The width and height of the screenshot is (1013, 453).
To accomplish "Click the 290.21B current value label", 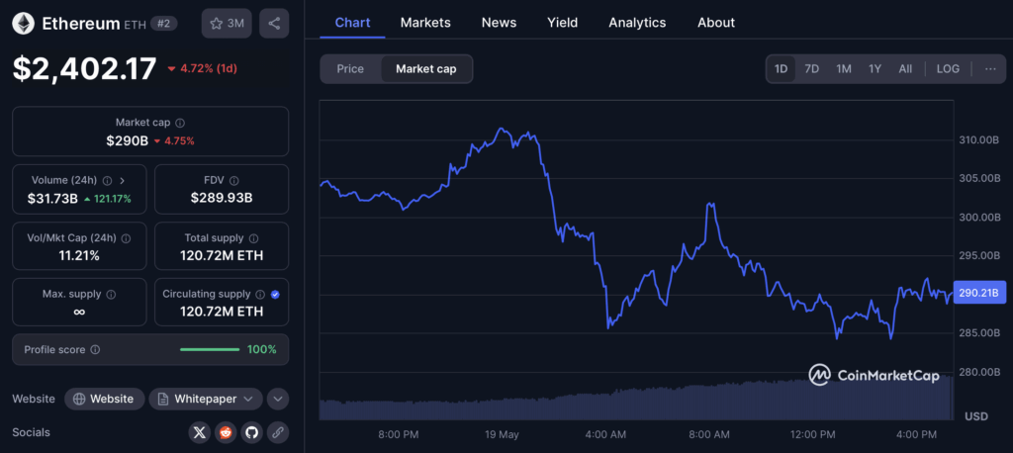I will [979, 293].
